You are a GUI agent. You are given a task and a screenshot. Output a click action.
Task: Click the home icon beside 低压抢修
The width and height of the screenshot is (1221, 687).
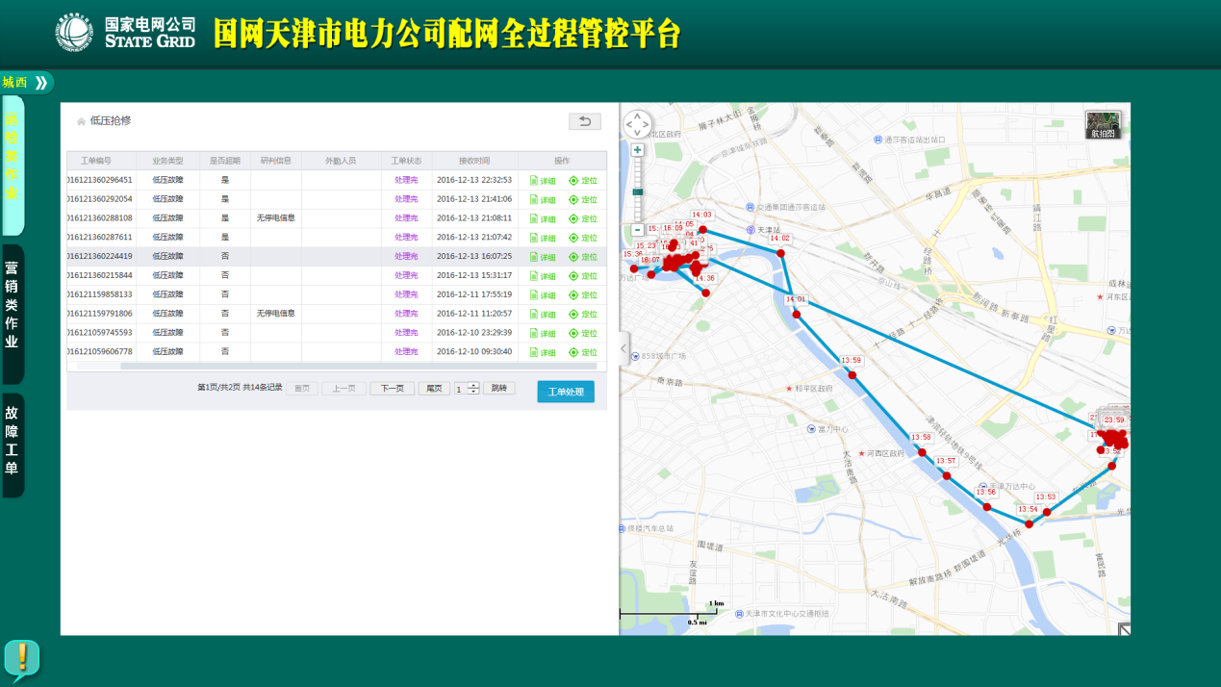click(x=81, y=122)
